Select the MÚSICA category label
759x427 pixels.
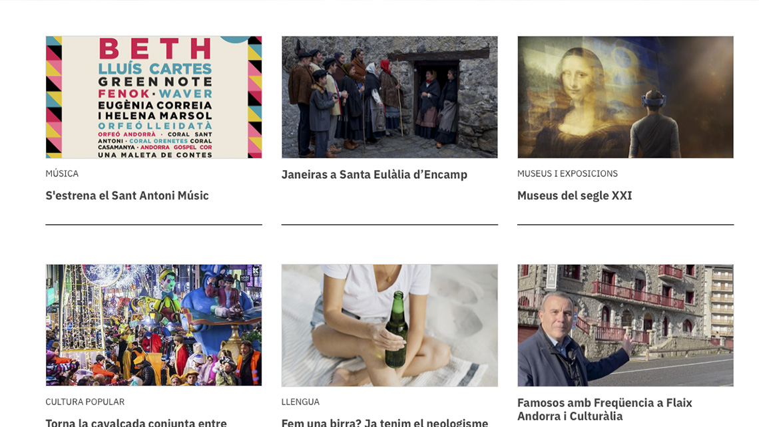(x=62, y=174)
